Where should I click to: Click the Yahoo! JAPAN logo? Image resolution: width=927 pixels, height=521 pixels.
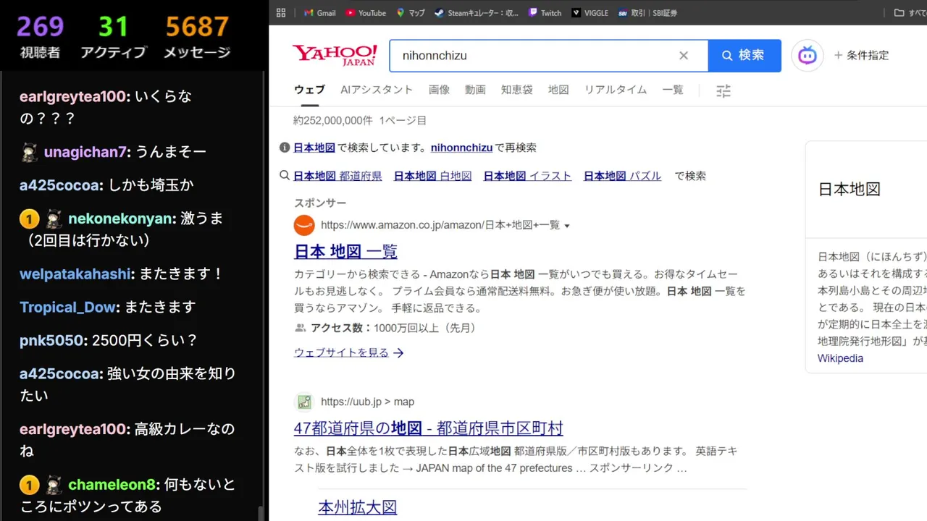[335, 55]
